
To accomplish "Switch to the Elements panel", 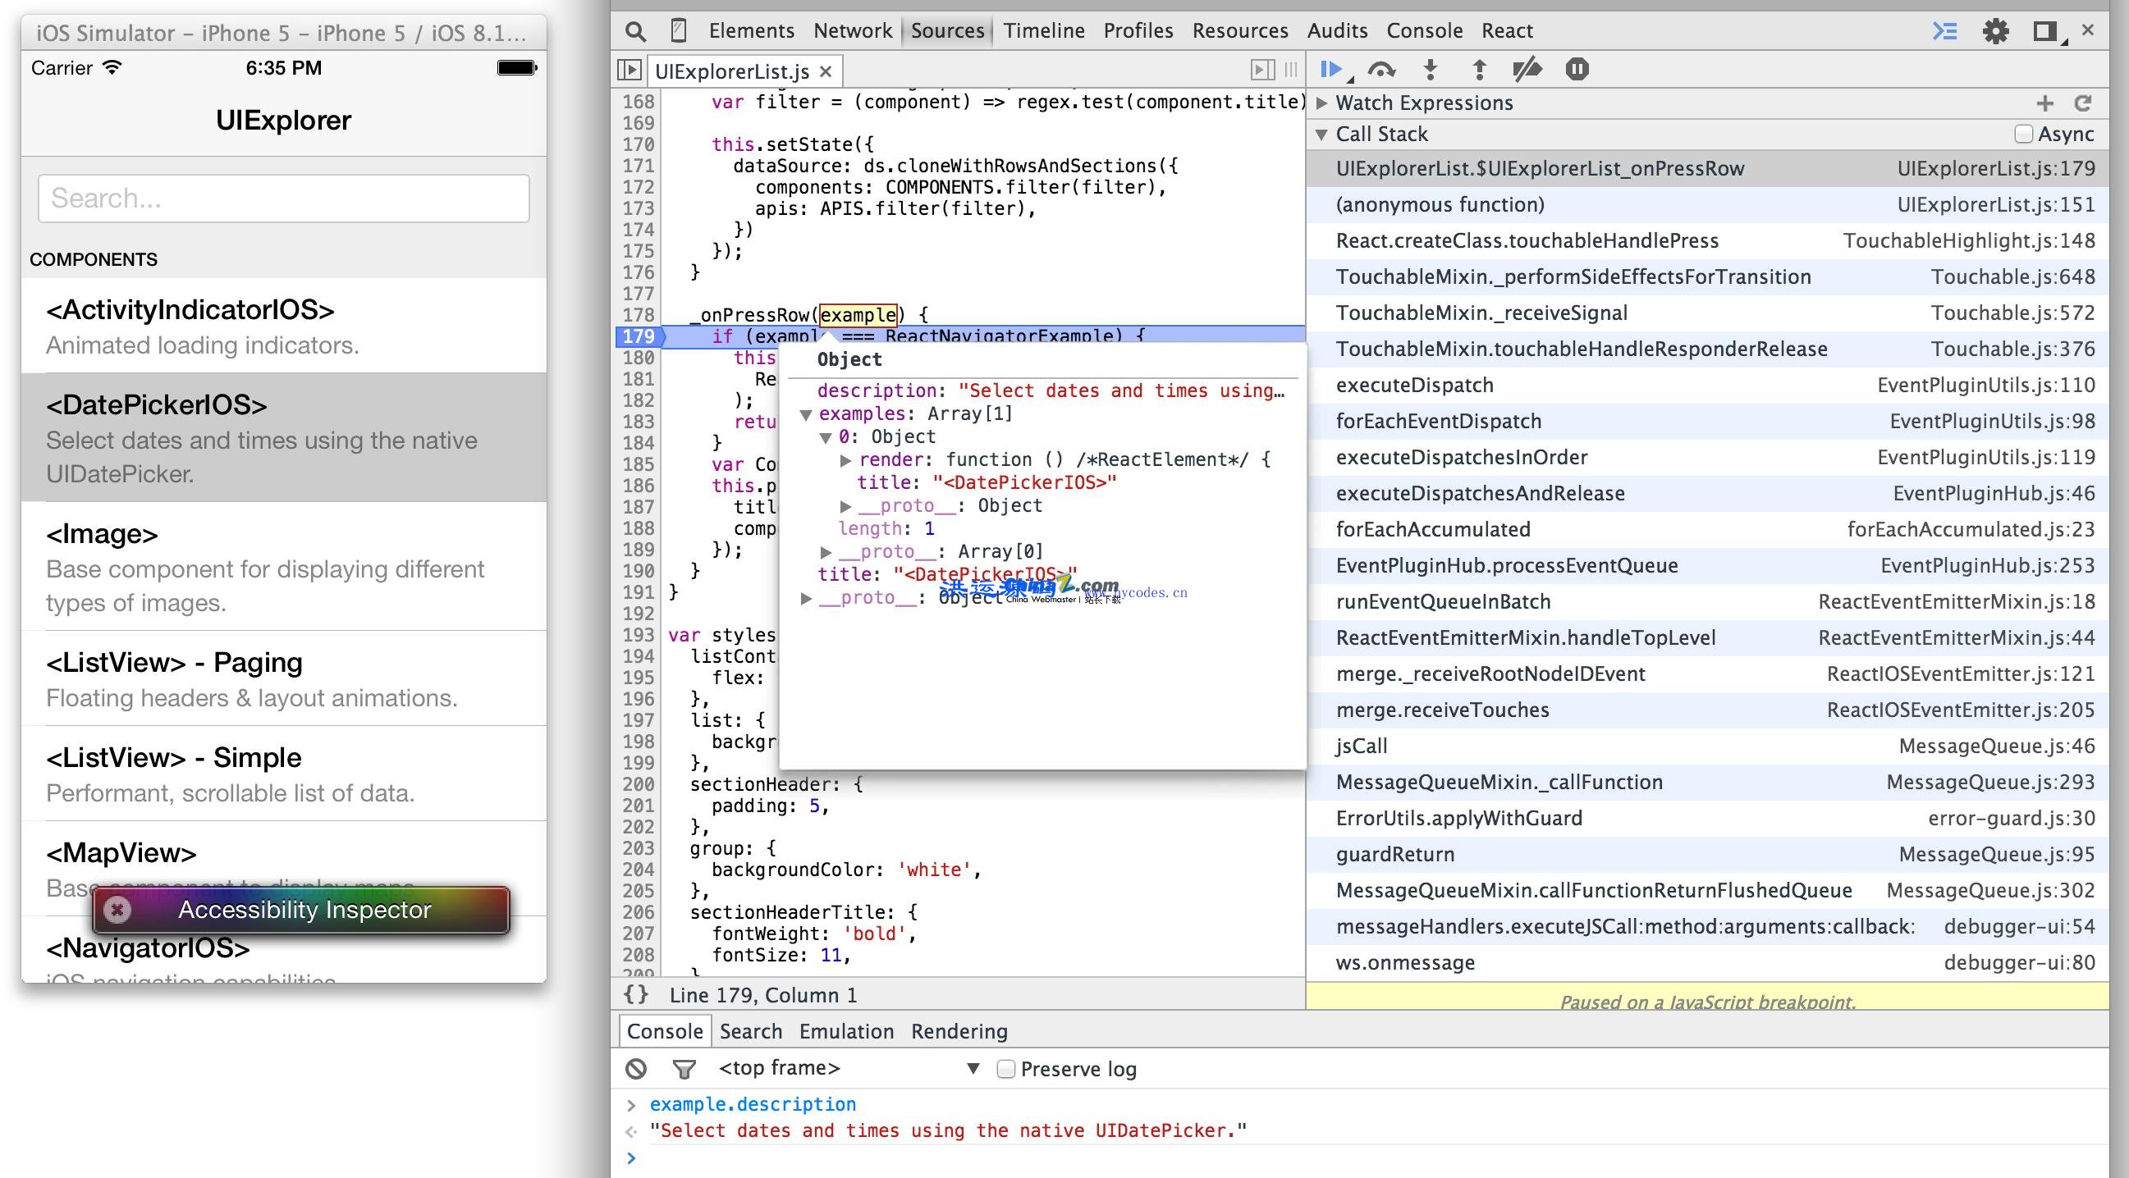I will pyautogui.click(x=751, y=31).
